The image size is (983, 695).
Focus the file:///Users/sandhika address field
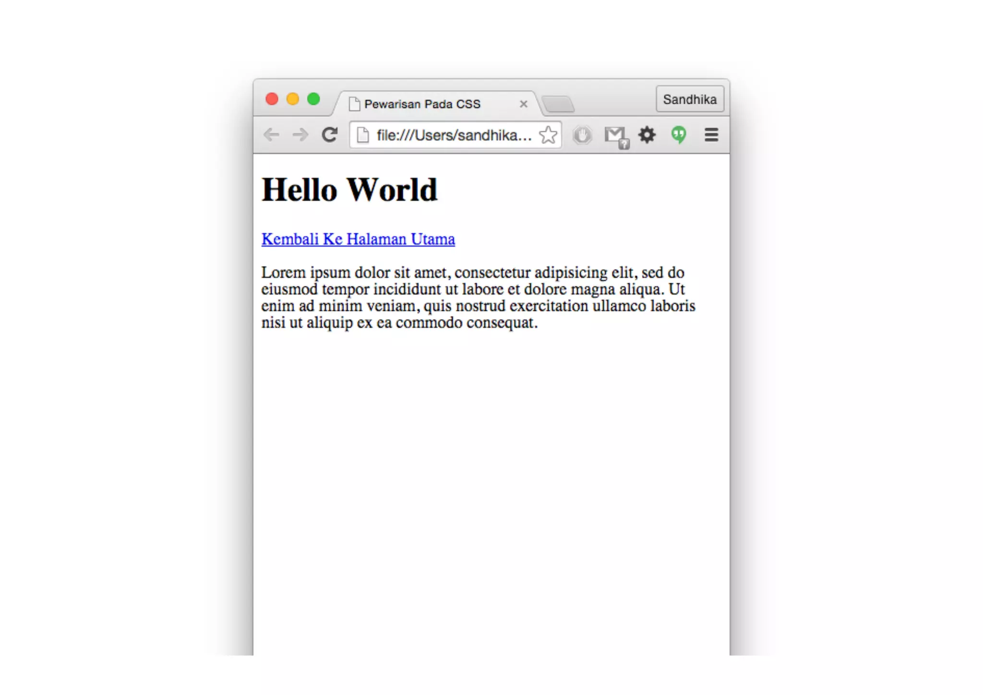point(454,135)
